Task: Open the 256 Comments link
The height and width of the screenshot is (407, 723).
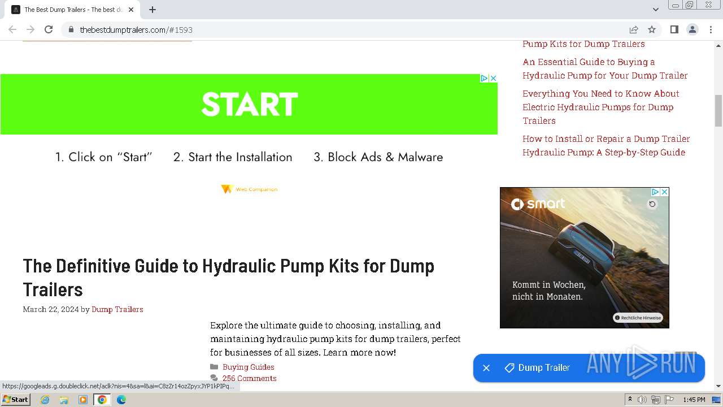Action: pos(249,378)
